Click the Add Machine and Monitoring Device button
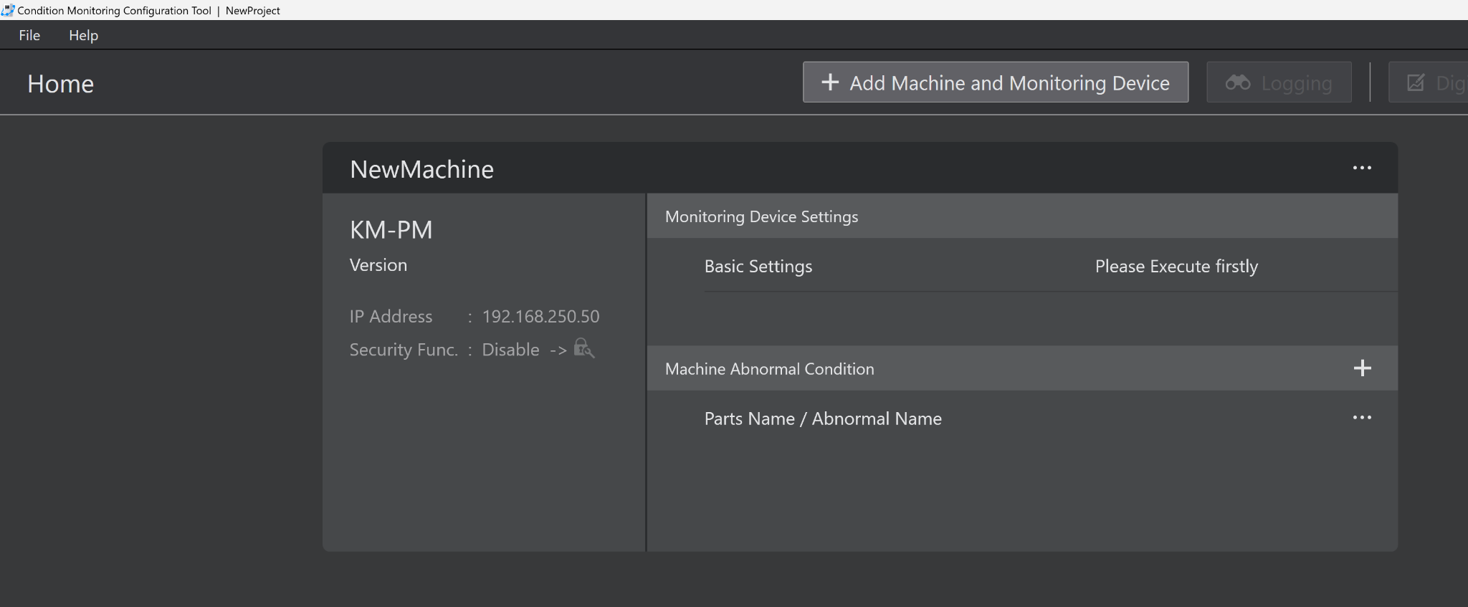This screenshot has width=1468, height=607. (x=995, y=82)
